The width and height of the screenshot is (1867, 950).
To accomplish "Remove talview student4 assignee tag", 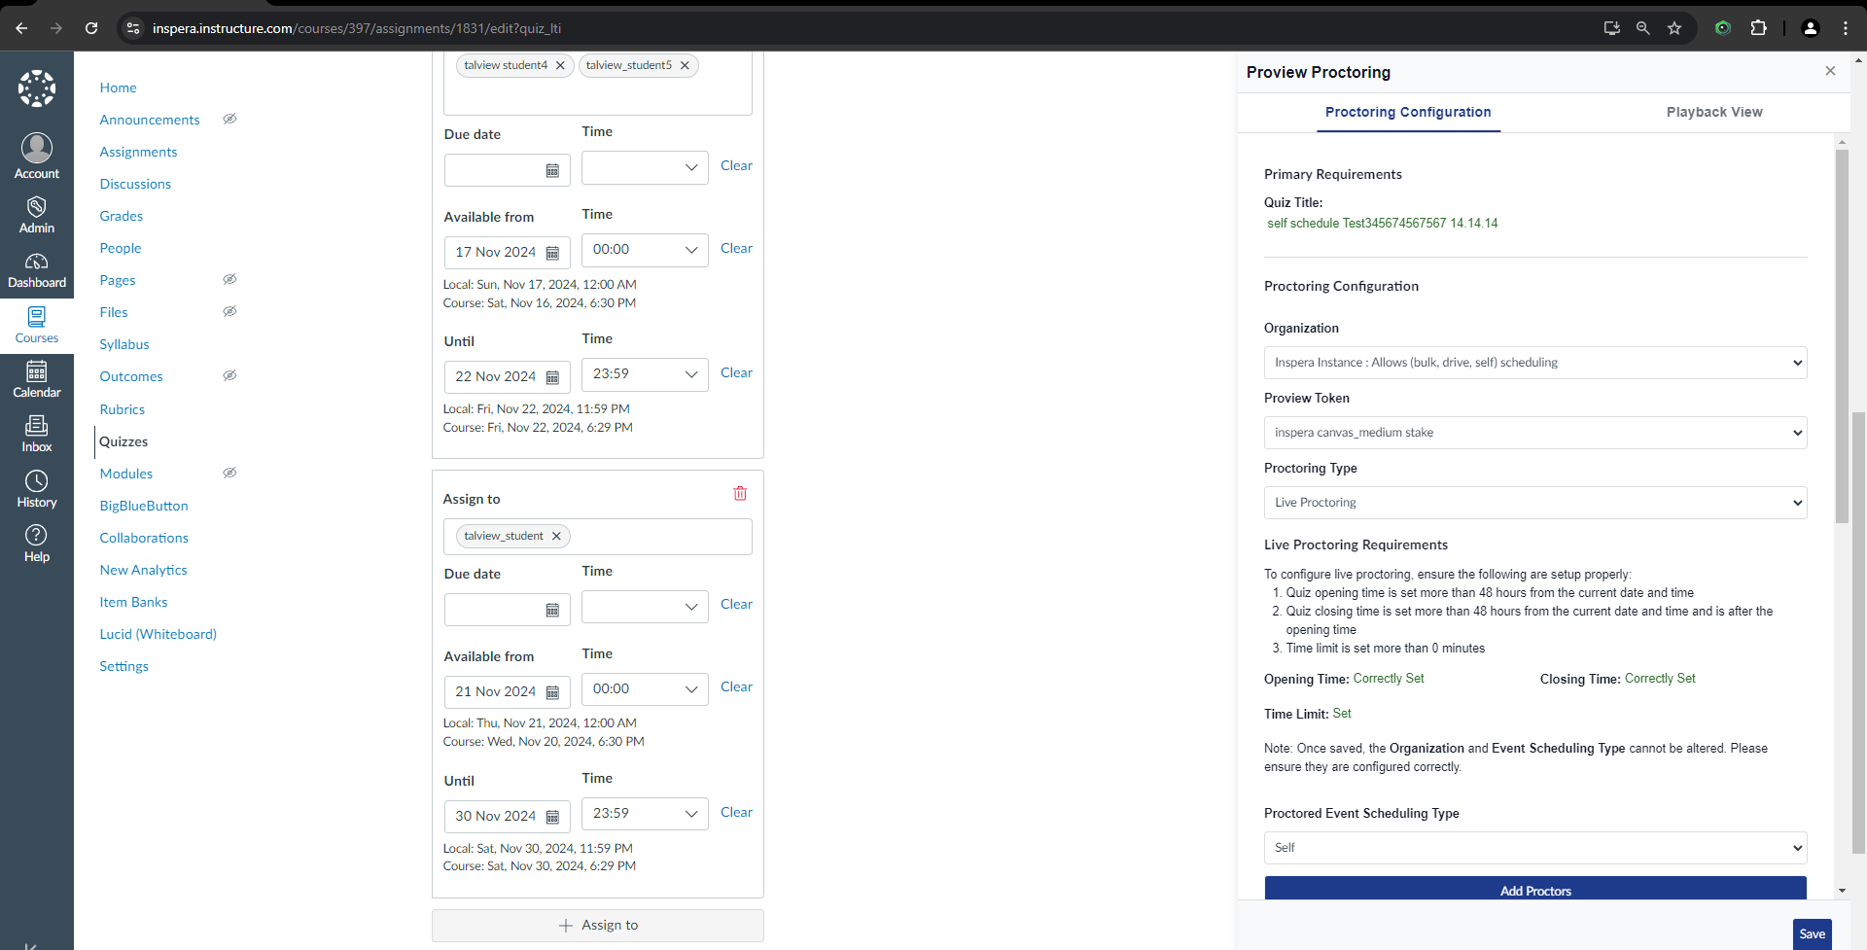I will [x=560, y=65].
